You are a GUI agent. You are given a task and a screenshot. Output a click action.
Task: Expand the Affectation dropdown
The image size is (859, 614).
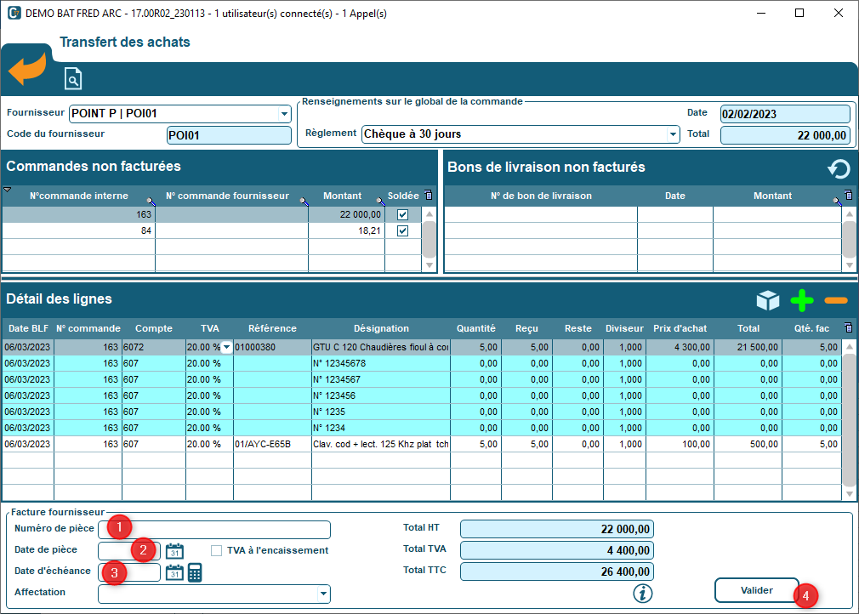tap(323, 594)
